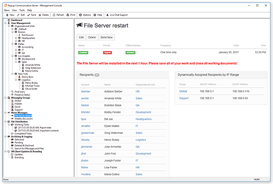The image size is (273, 184).
Task: Click the Send checkmark toolbar button
Action: (31, 15)
